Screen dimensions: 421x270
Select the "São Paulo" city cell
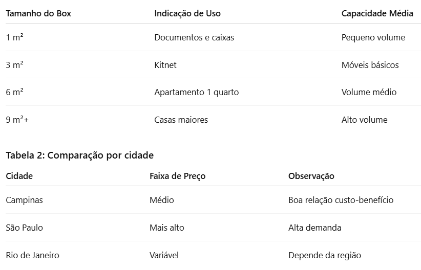tap(25, 228)
